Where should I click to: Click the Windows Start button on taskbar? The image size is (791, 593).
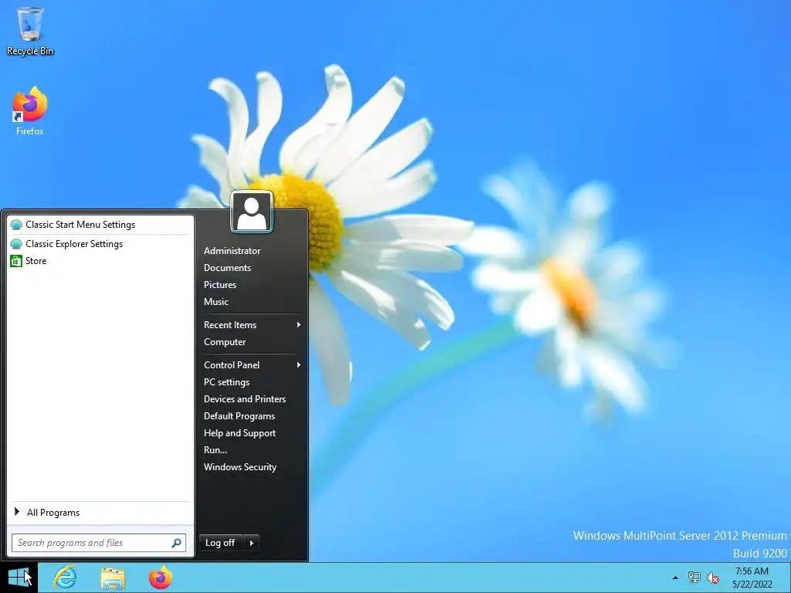click(19, 578)
